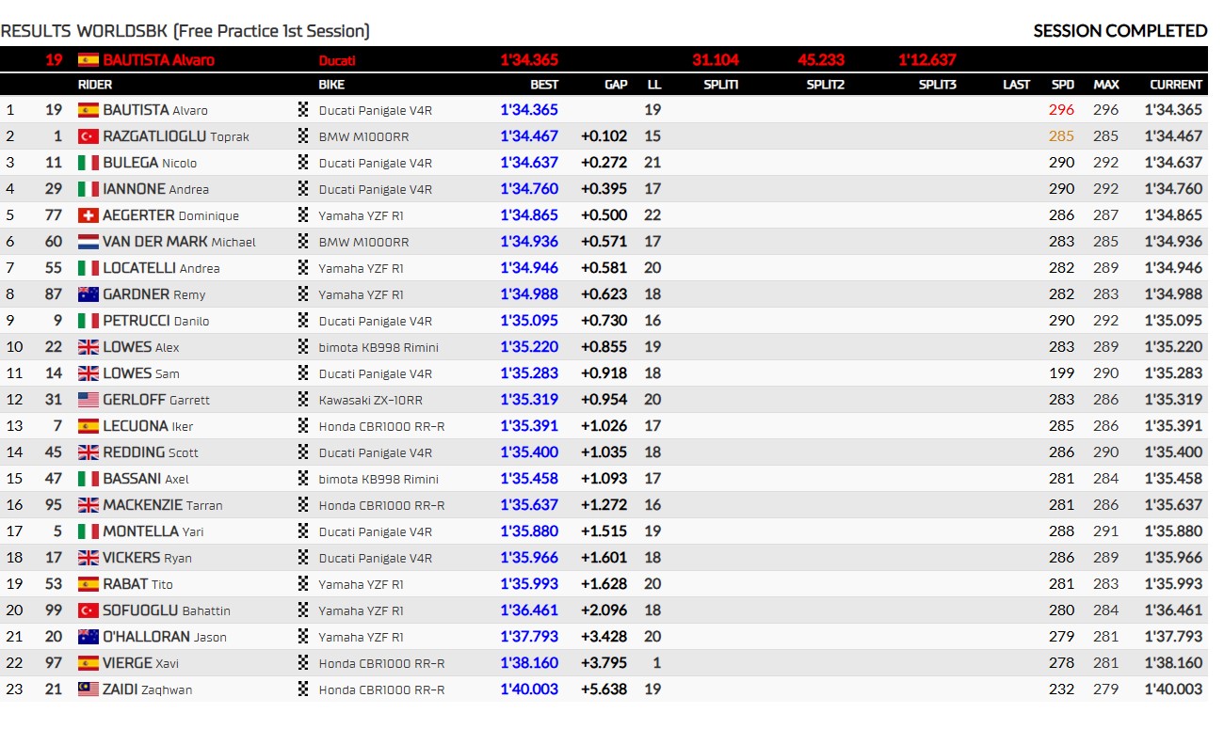Click checkered flag icon in MACKENZIE's row
The width and height of the screenshot is (1224, 745).
point(303,505)
